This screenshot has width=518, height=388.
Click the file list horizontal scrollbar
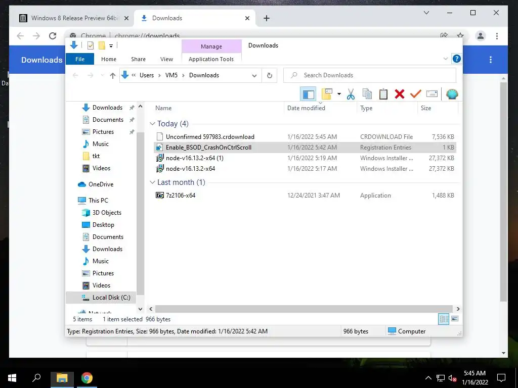click(304, 309)
